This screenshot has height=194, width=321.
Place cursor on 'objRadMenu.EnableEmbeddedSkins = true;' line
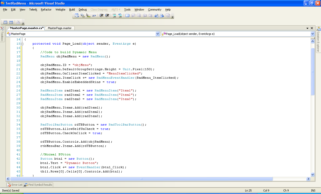(78, 82)
